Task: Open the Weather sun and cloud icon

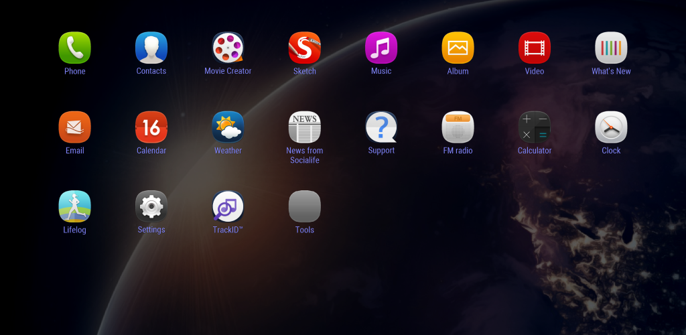Action: coord(228,127)
